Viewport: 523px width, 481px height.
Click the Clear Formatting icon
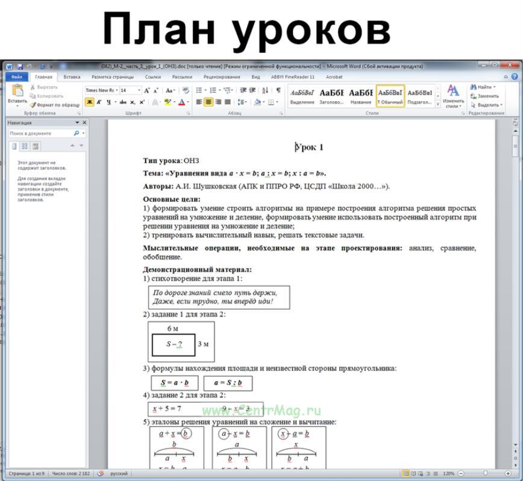186,90
